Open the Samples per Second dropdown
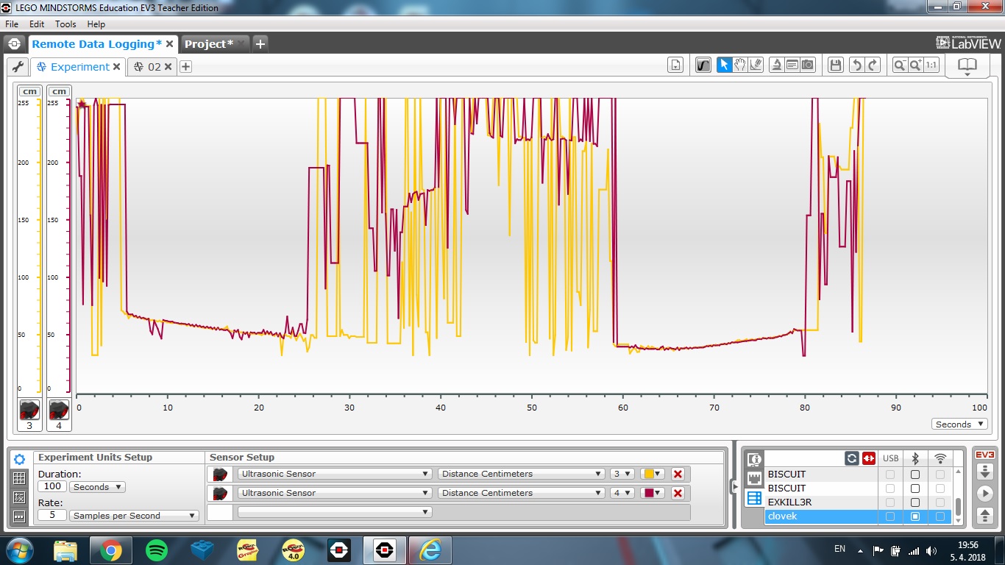Image resolution: width=1005 pixels, height=565 pixels. [134, 516]
